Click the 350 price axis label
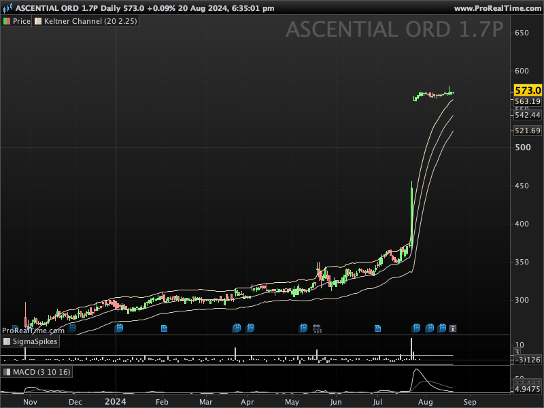This screenshot has width=544, height=408. pyautogui.click(x=522, y=262)
